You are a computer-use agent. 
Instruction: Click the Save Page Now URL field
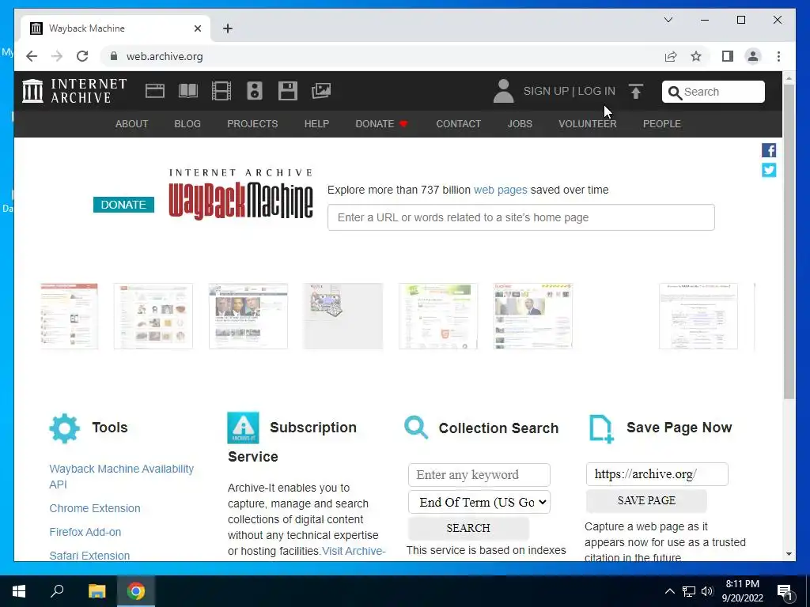click(657, 474)
